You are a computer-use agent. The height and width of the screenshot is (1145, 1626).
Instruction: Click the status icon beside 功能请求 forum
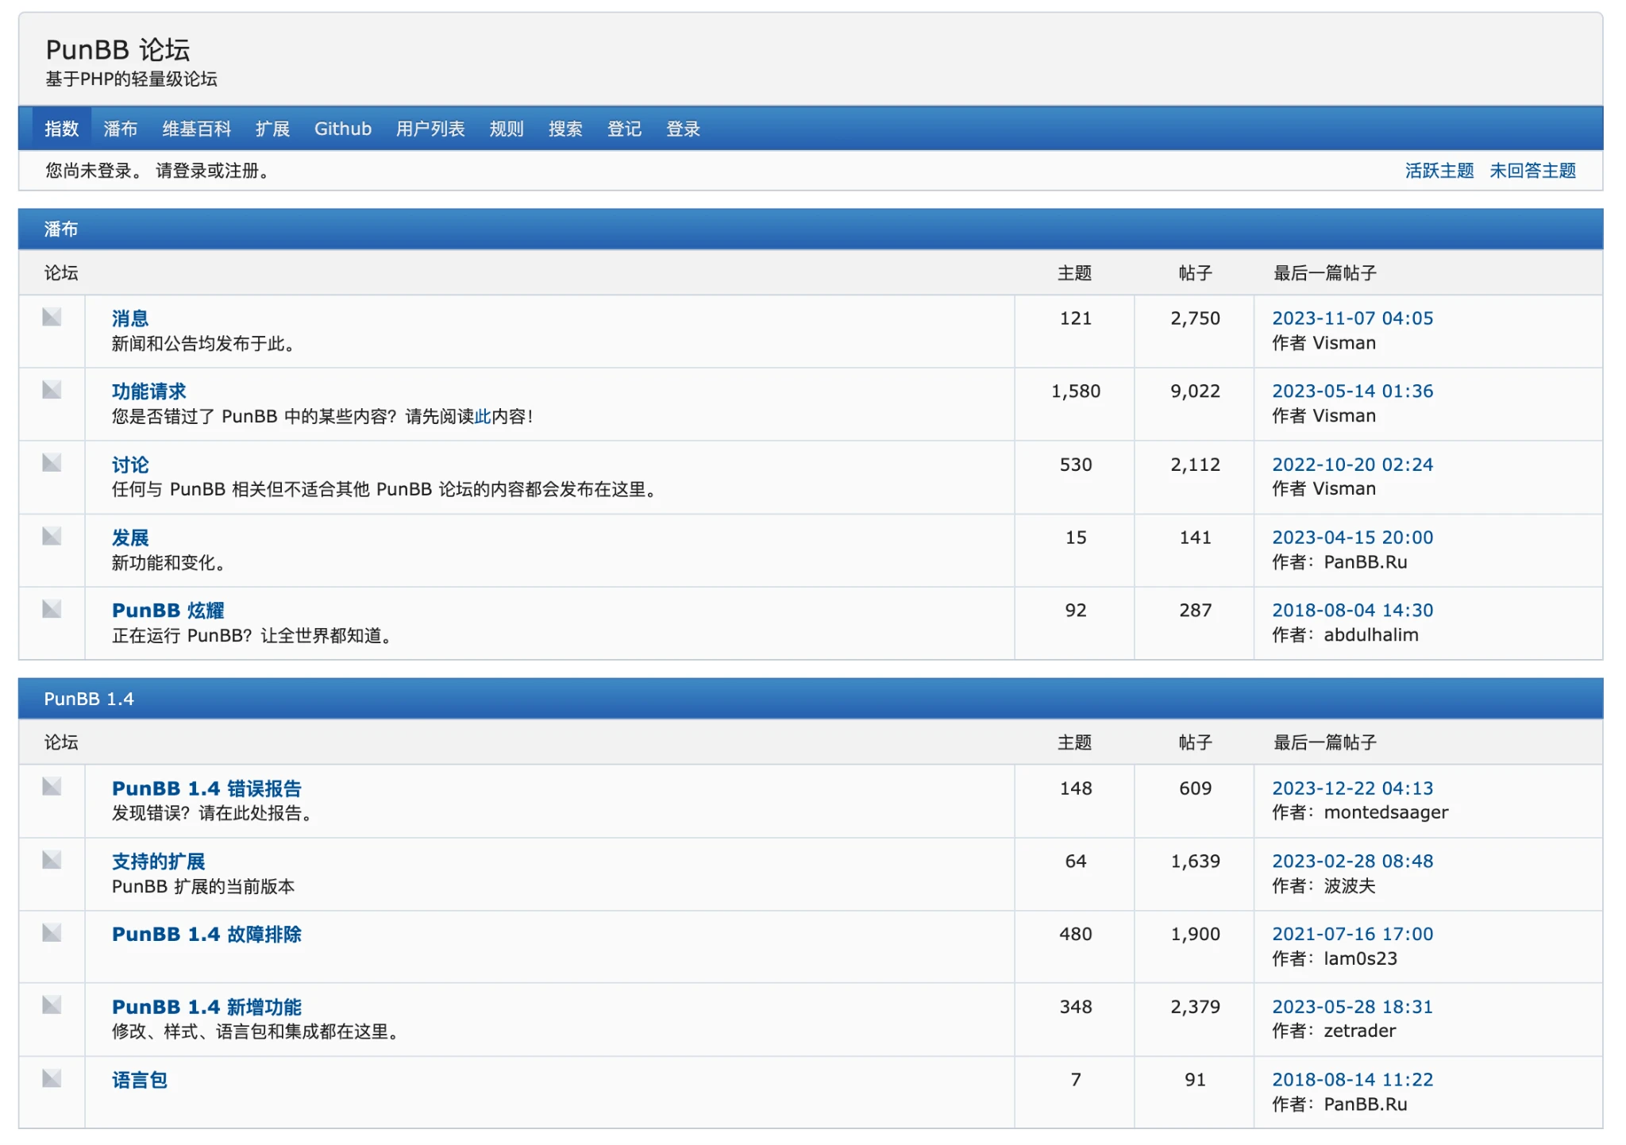coord(52,390)
